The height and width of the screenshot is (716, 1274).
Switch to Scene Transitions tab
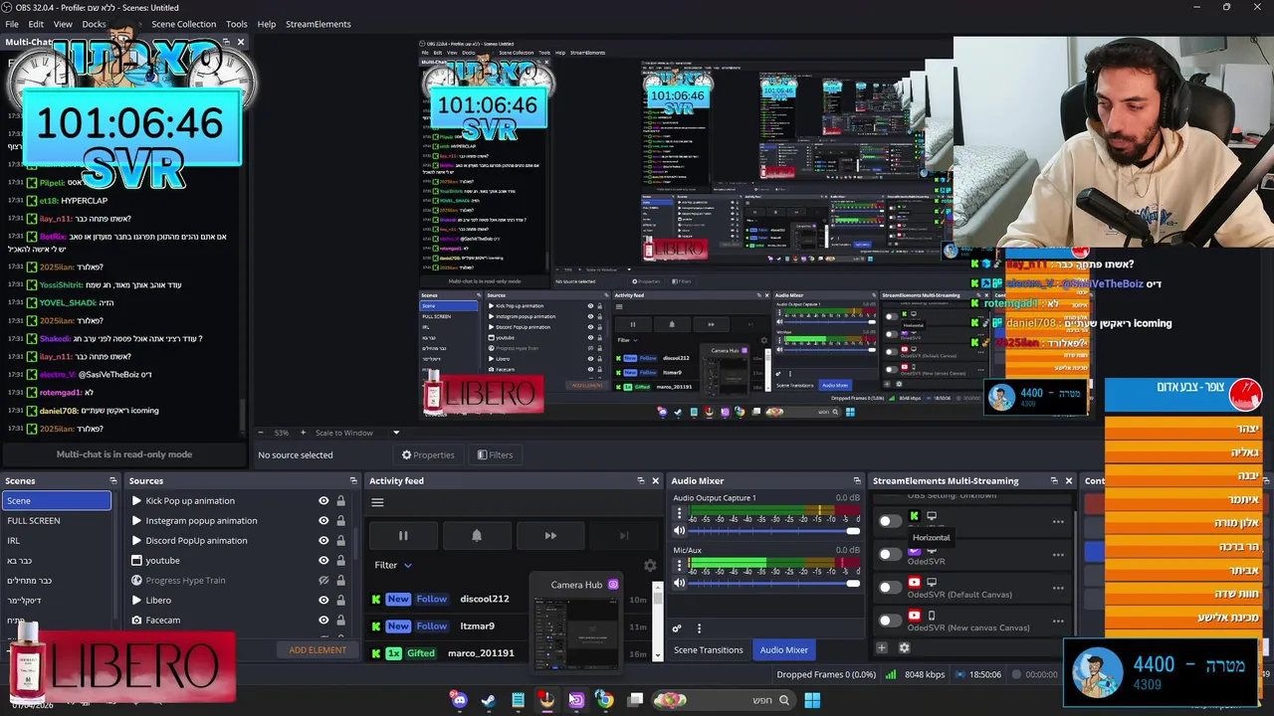point(709,650)
